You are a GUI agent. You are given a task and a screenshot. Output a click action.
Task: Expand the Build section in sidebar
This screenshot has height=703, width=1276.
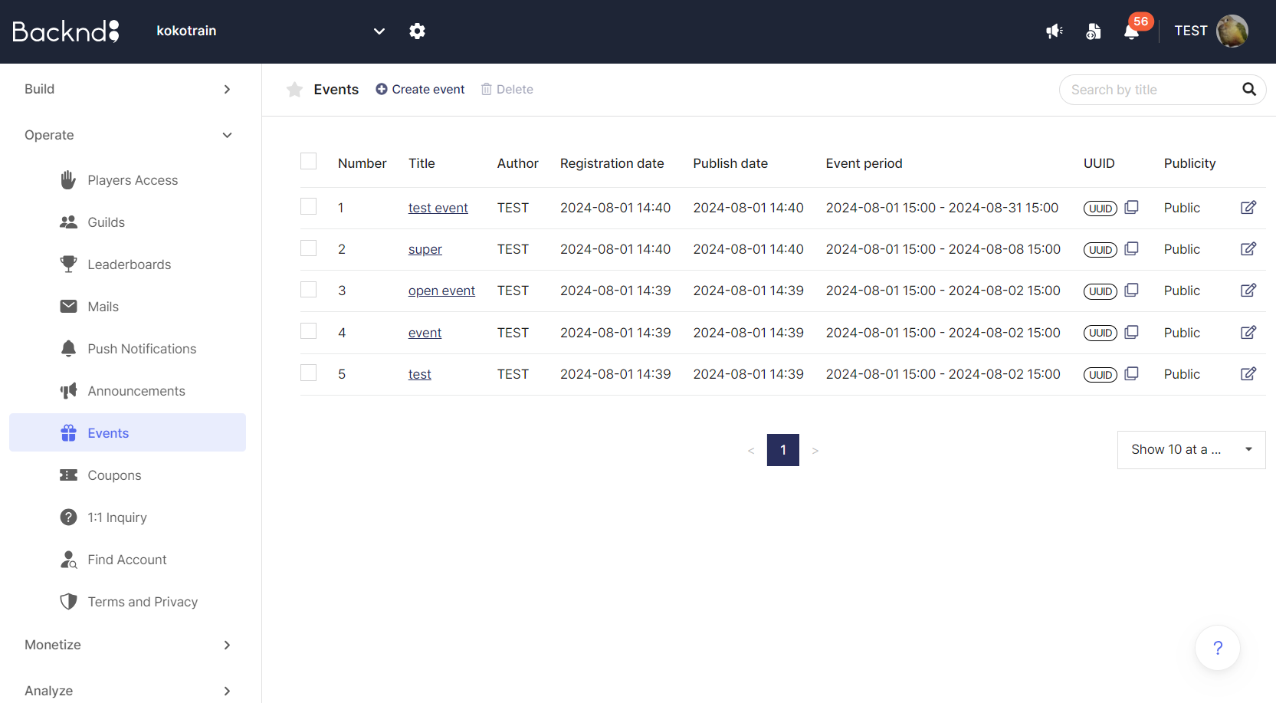tap(127, 89)
